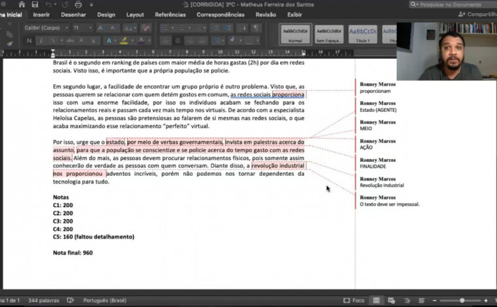Enable Foco mode in status bar
Screen dimensions: 497x307
point(354,300)
